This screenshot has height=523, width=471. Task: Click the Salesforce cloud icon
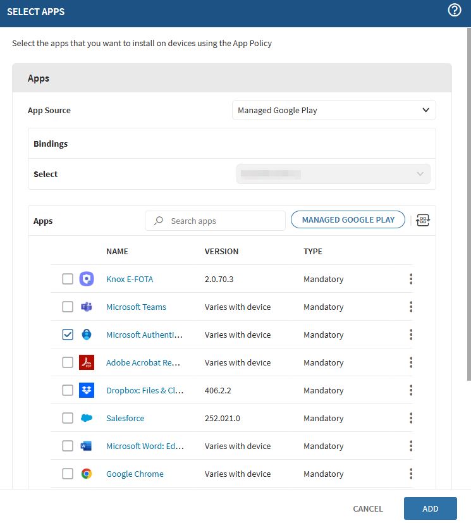click(87, 418)
